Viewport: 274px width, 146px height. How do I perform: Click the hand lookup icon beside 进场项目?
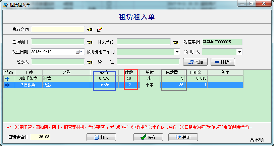(90, 42)
